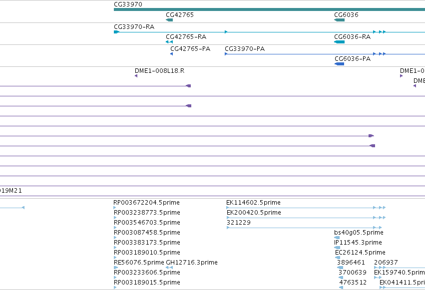This screenshot has height=290, width=425.
Task: Click the 206937 feature label
Action: coord(386,263)
